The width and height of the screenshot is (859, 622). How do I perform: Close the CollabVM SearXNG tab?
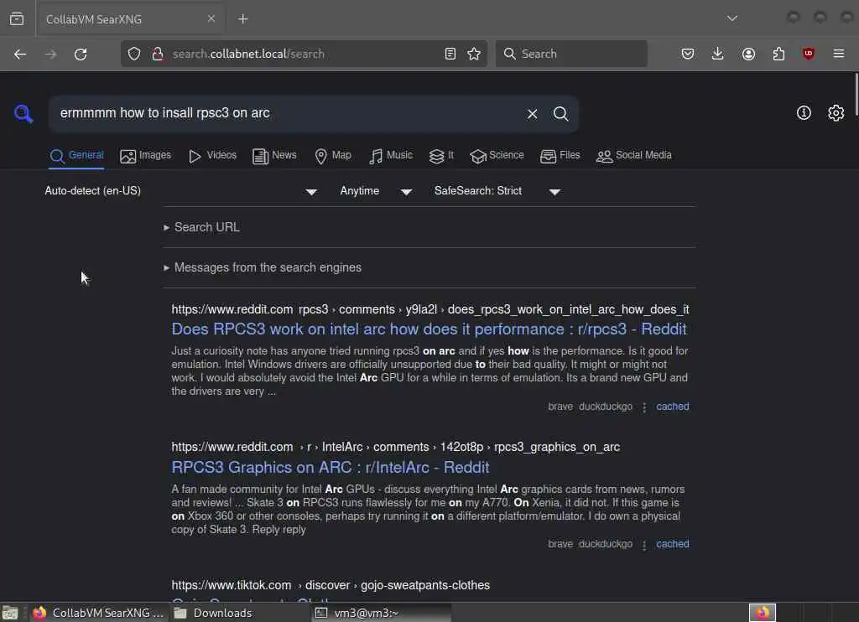[x=211, y=18]
